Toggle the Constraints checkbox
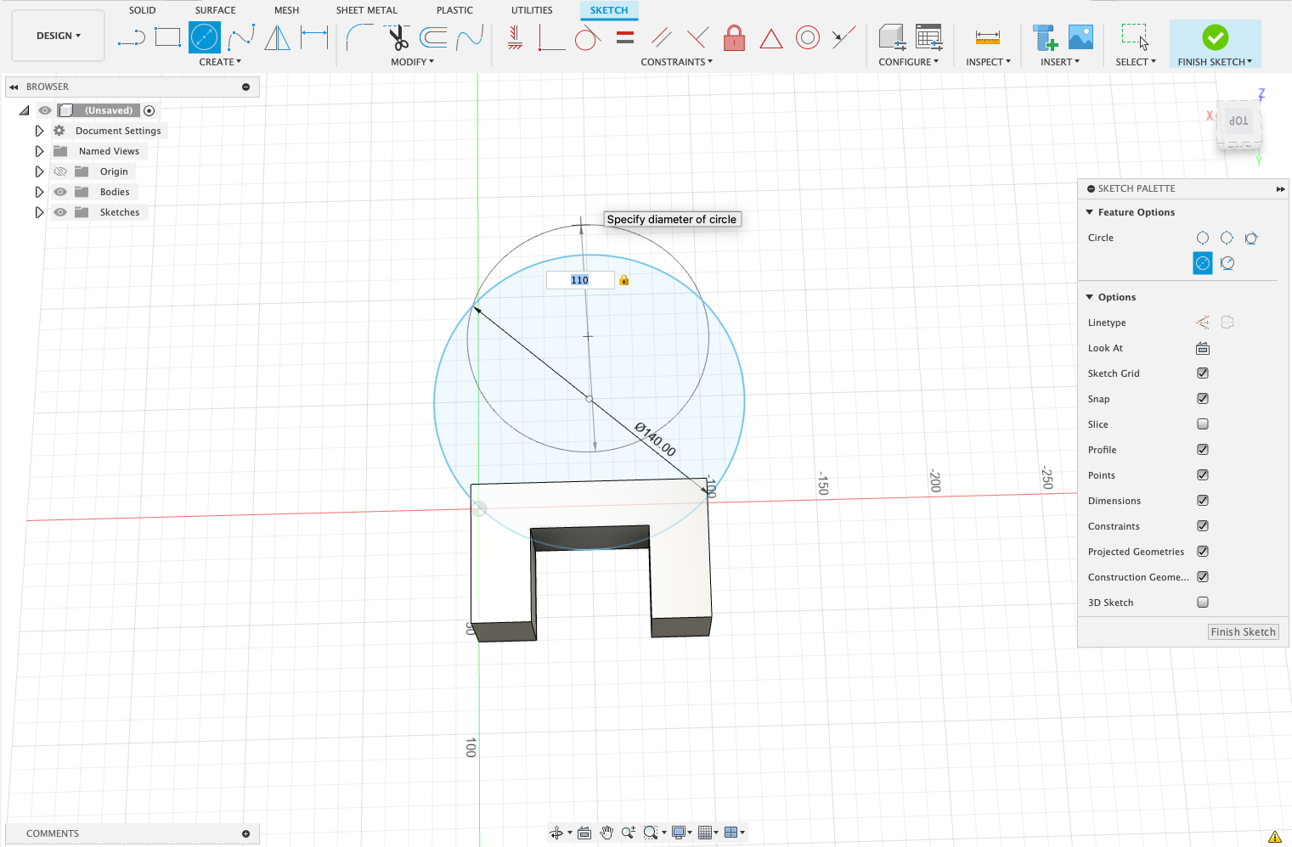 pyautogui.click(x=1203, y=526)
